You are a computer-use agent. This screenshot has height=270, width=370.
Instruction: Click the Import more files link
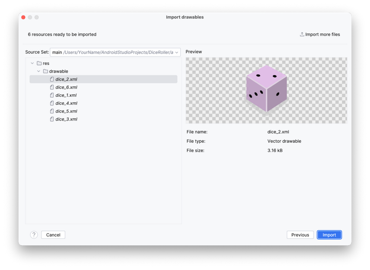click(322, 34)
